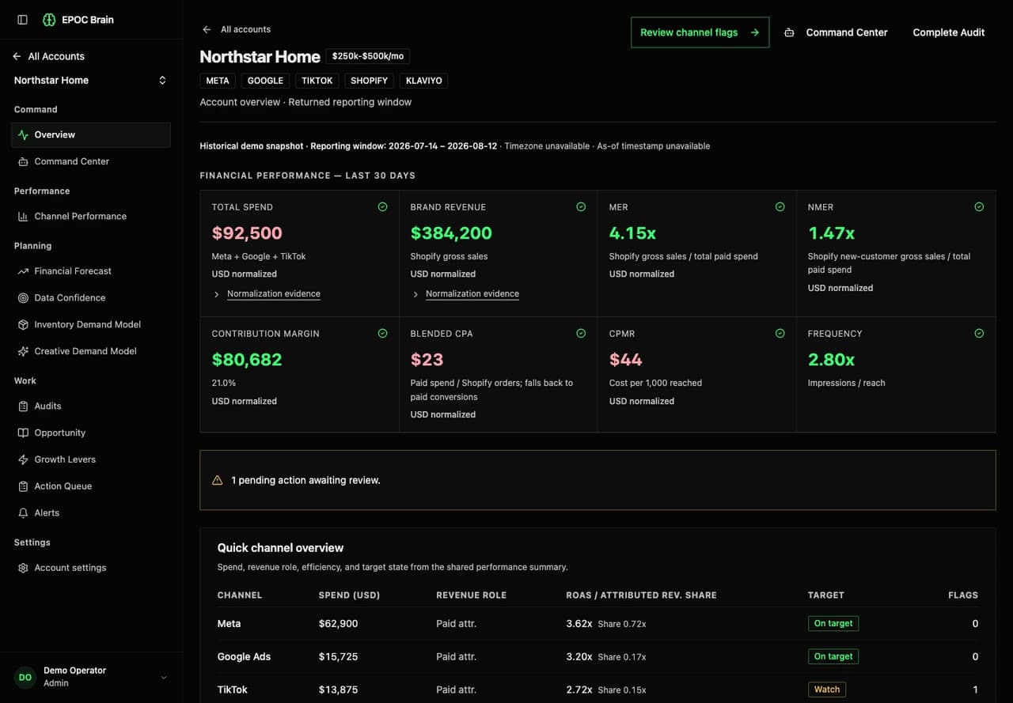The width and height of the screenshot is (1013, 703).
Task: Open Alerts in the sidebar
Action: [x=91, y=512]
